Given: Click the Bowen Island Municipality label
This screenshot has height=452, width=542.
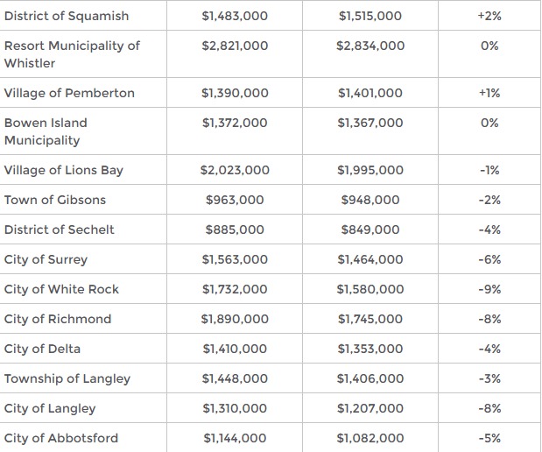Looking at the screenshot, I should click(46, 131).
